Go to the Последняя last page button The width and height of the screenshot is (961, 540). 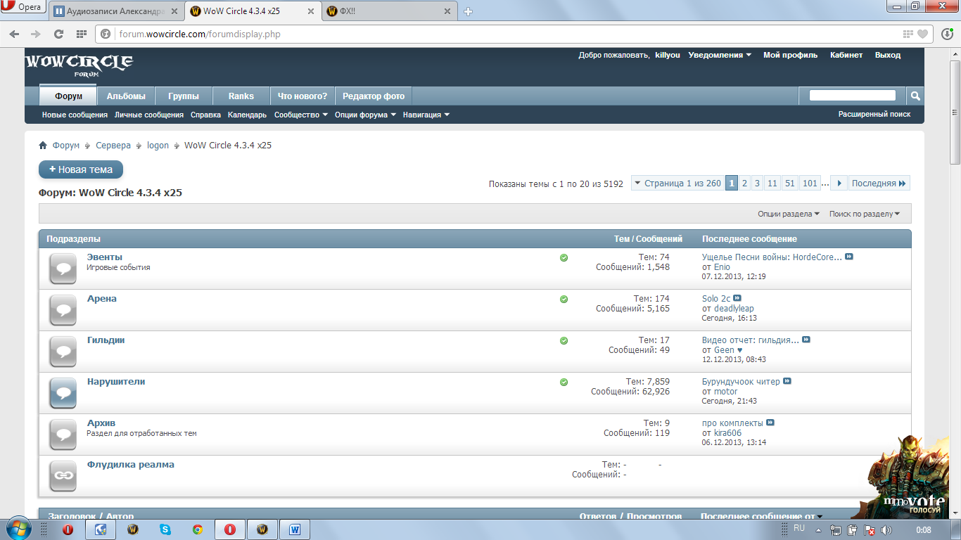click(879, 184)
